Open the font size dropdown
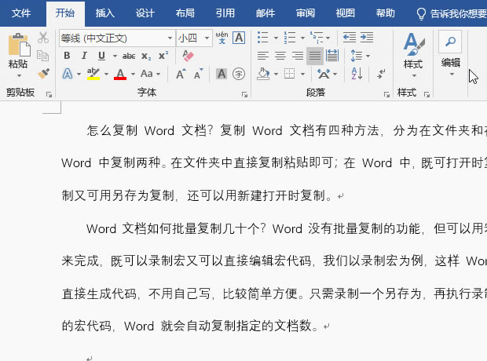Screen dimensions: 487x361 click(205, 38)
